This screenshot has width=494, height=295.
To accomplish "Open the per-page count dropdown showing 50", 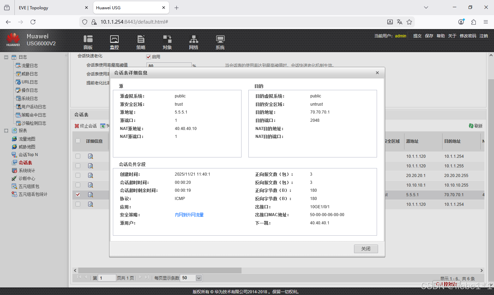I will coord(191,278).
